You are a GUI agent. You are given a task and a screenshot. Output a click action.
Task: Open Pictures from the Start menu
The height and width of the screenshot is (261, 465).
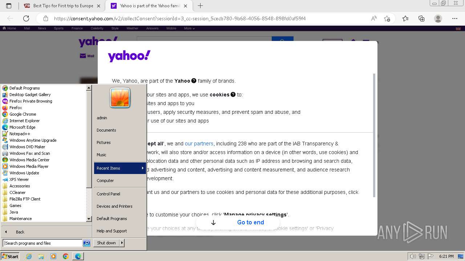click(x=120, y=142)
